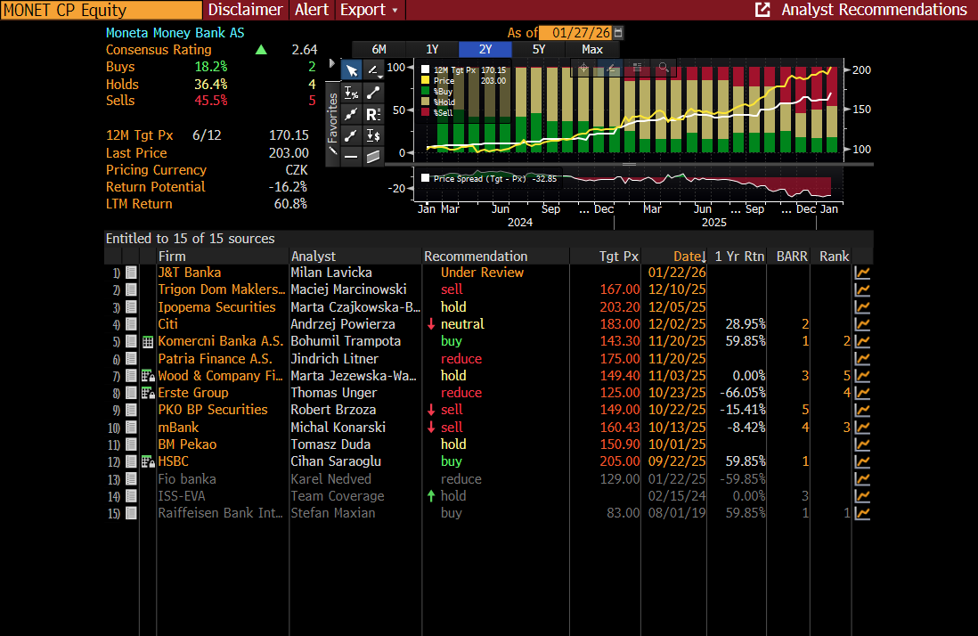Open the chart icon in the Erste Group row
978x636 pixels.
(x=862, y=393)
